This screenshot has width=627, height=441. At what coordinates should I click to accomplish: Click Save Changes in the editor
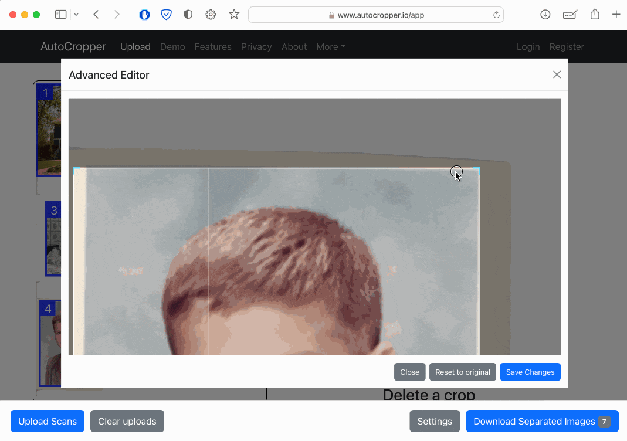tap(530, 372)
